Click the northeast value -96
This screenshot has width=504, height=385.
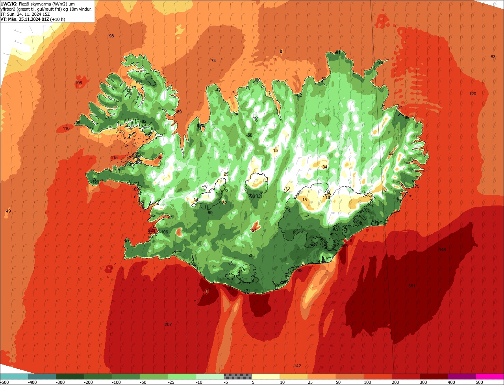(380, 62)
